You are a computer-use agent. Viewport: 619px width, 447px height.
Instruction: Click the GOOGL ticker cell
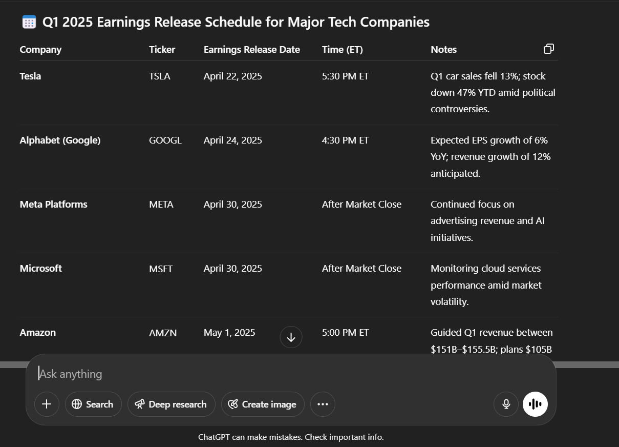click(165, 140)
